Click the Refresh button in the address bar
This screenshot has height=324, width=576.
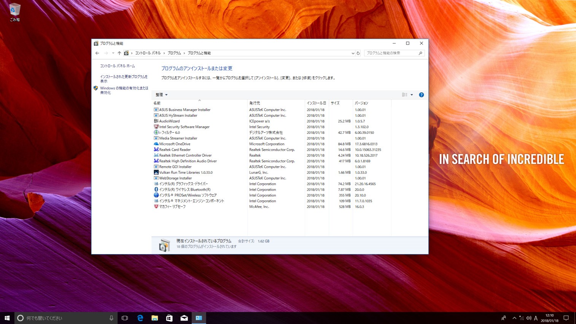tap(358, 53)
